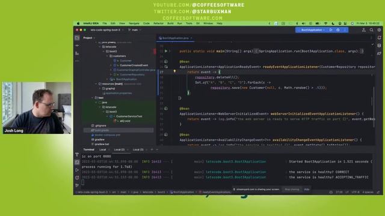
Task: Open Notifications tool window
Action: pyautogui.click(x=380, y=38)
